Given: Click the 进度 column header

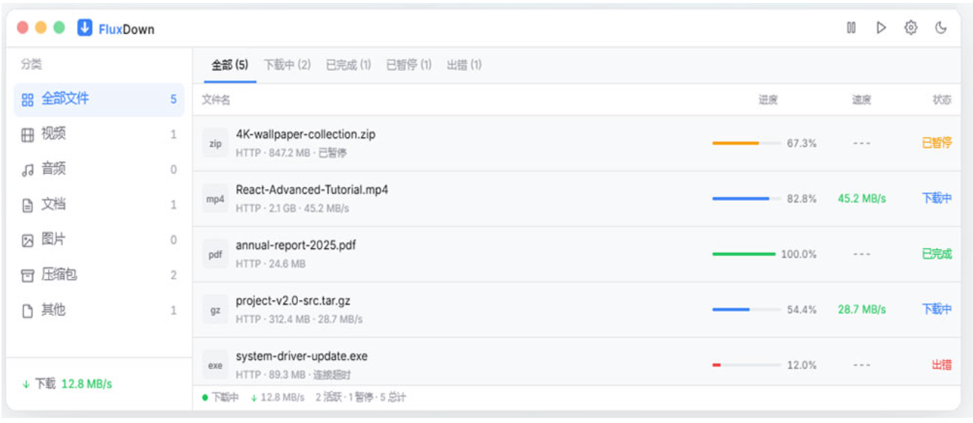Looking at the screenshot, I should 768,100.
